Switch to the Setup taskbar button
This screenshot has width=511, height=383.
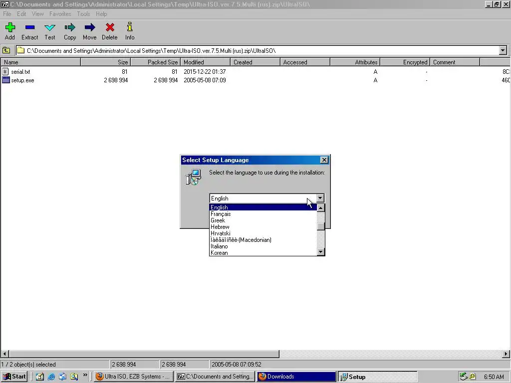pyautogui.click(x=377, y=377)
